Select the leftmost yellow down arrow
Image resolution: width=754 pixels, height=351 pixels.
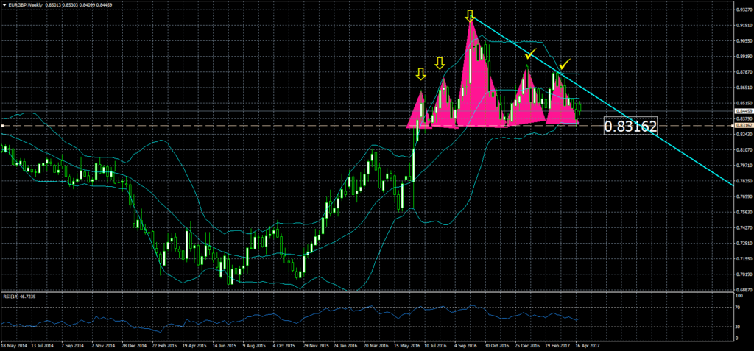[420, 74]
